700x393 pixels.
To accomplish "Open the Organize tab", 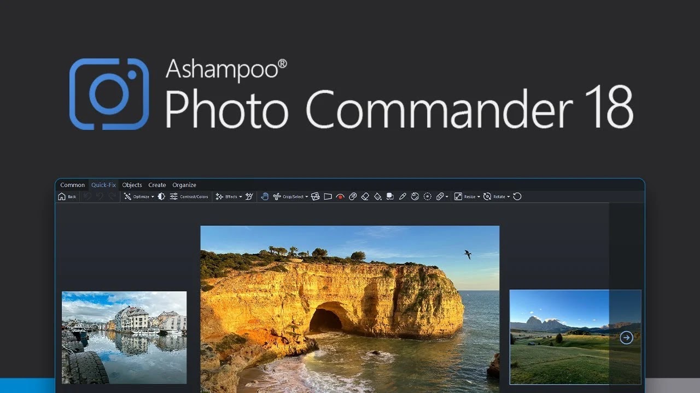I will 184,185.
